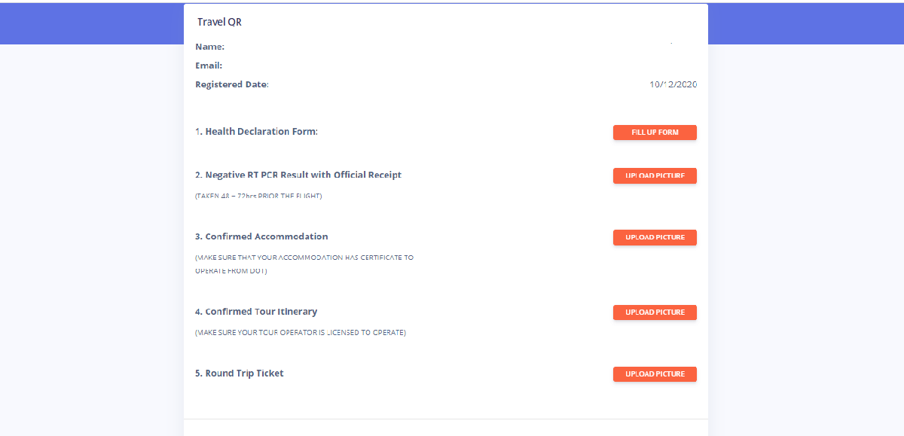
Task: Click the licensed tour operator note
Action: 301,332
